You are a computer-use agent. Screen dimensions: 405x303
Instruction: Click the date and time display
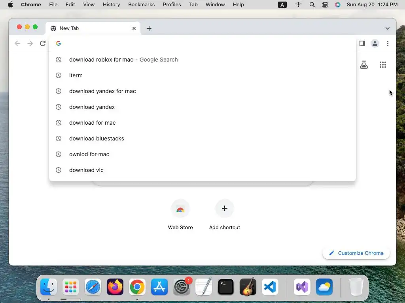(x=372, y=5)
